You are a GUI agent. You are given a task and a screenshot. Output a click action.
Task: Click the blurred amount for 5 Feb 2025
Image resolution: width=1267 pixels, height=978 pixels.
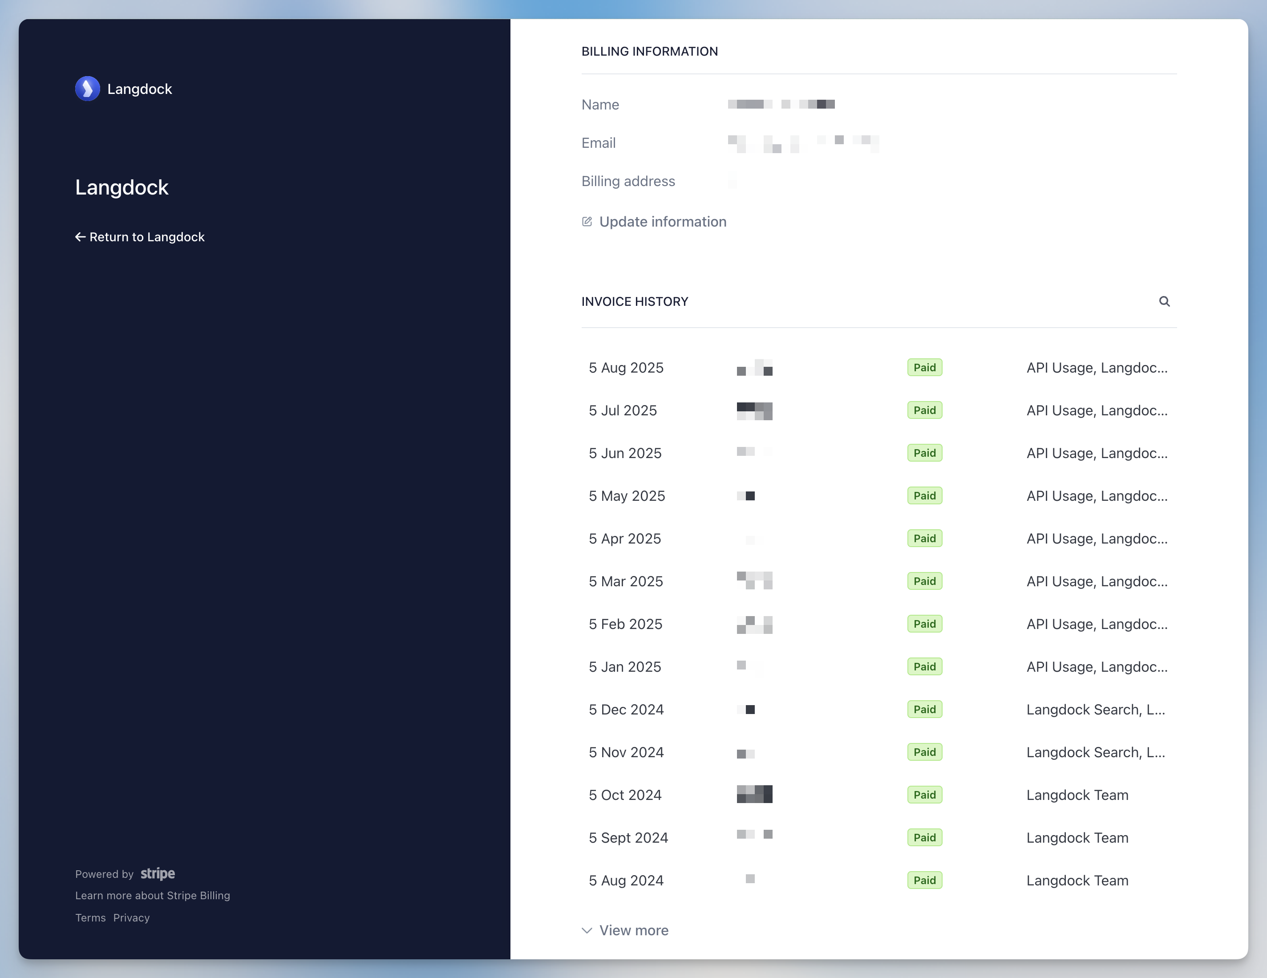(755, 625)
